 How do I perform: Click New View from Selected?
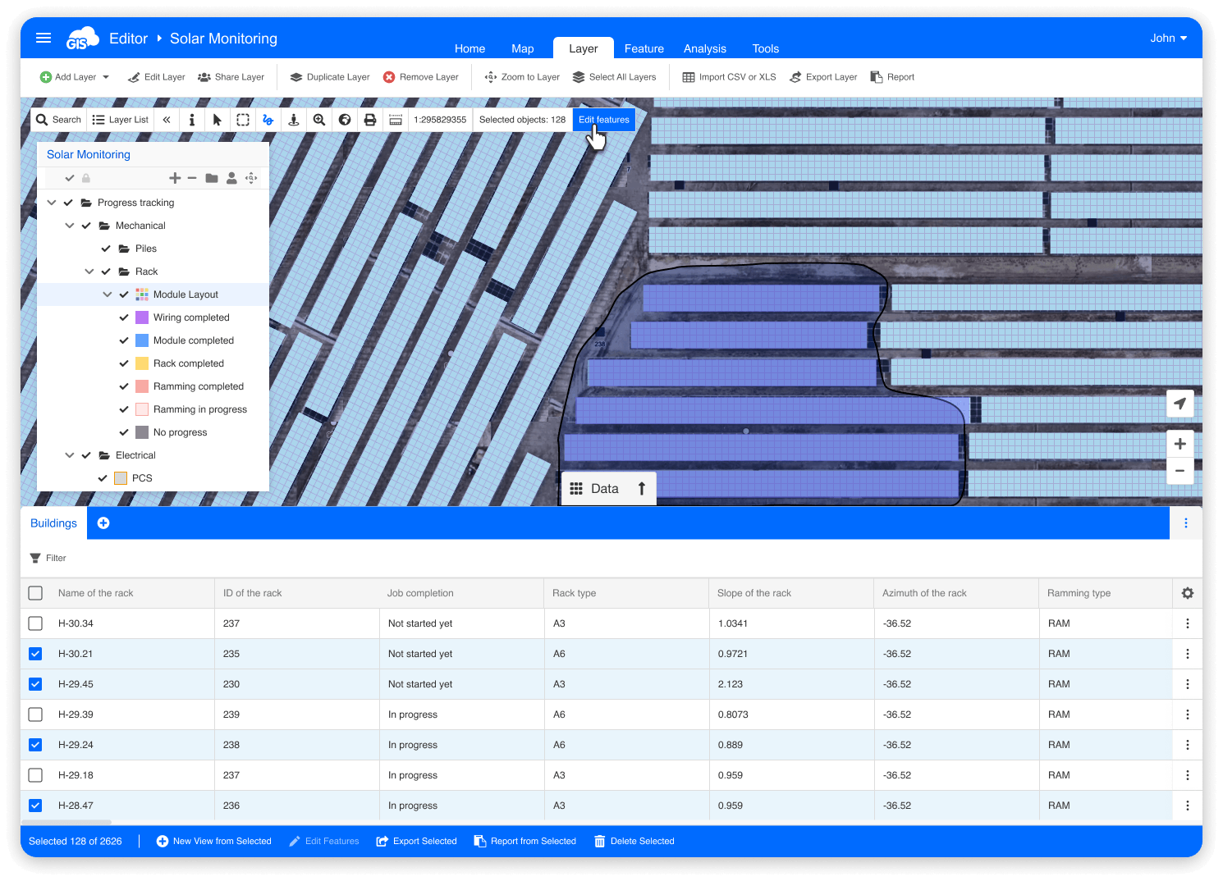tap(213, 842)
